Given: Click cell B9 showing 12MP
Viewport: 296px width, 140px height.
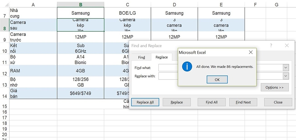Looking at the screenshot, I should 80,37.
